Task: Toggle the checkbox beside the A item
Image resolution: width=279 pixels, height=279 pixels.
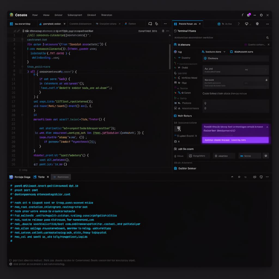Action: (x=175, y=141)
